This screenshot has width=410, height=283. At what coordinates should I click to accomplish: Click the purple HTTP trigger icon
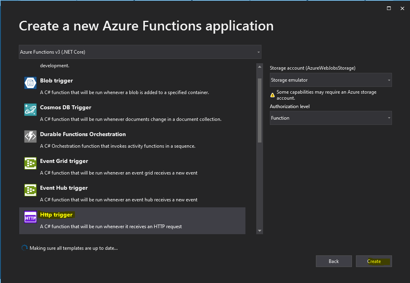pyautogui.click(x=30, y=217)
